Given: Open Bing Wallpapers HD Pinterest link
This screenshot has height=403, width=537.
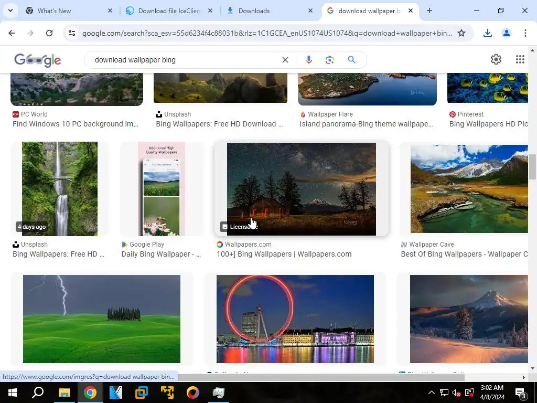Looking at the screenshot, I should point(489,124).
